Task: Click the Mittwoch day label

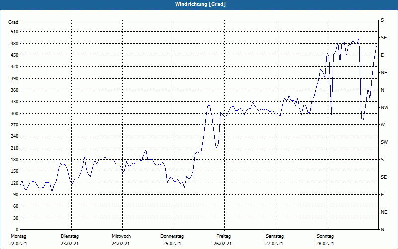Action: pyautogui.click(x=121, y=236)
